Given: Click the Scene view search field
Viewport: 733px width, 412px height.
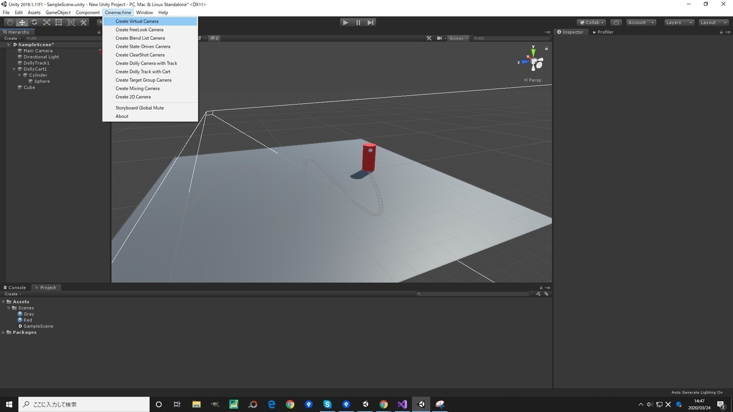Looking at the screenshot, I should coord(512,38).
